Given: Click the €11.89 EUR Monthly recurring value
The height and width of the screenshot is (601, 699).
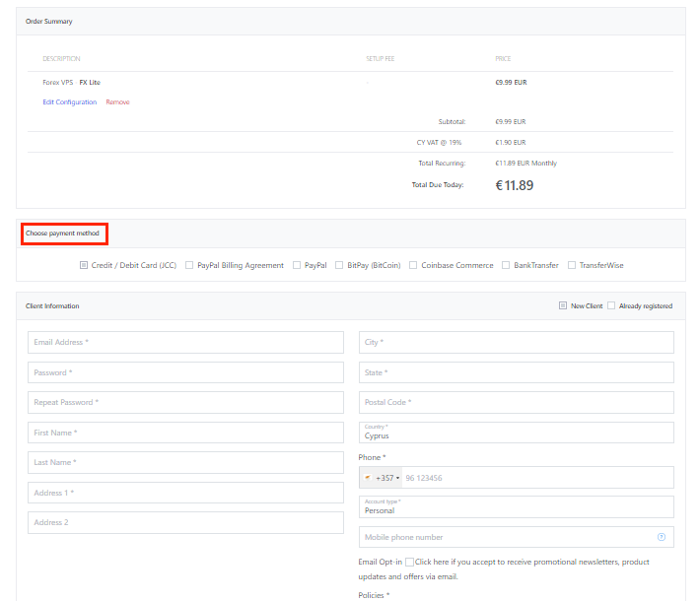Looking at the screenshot, I should point(526,164).
